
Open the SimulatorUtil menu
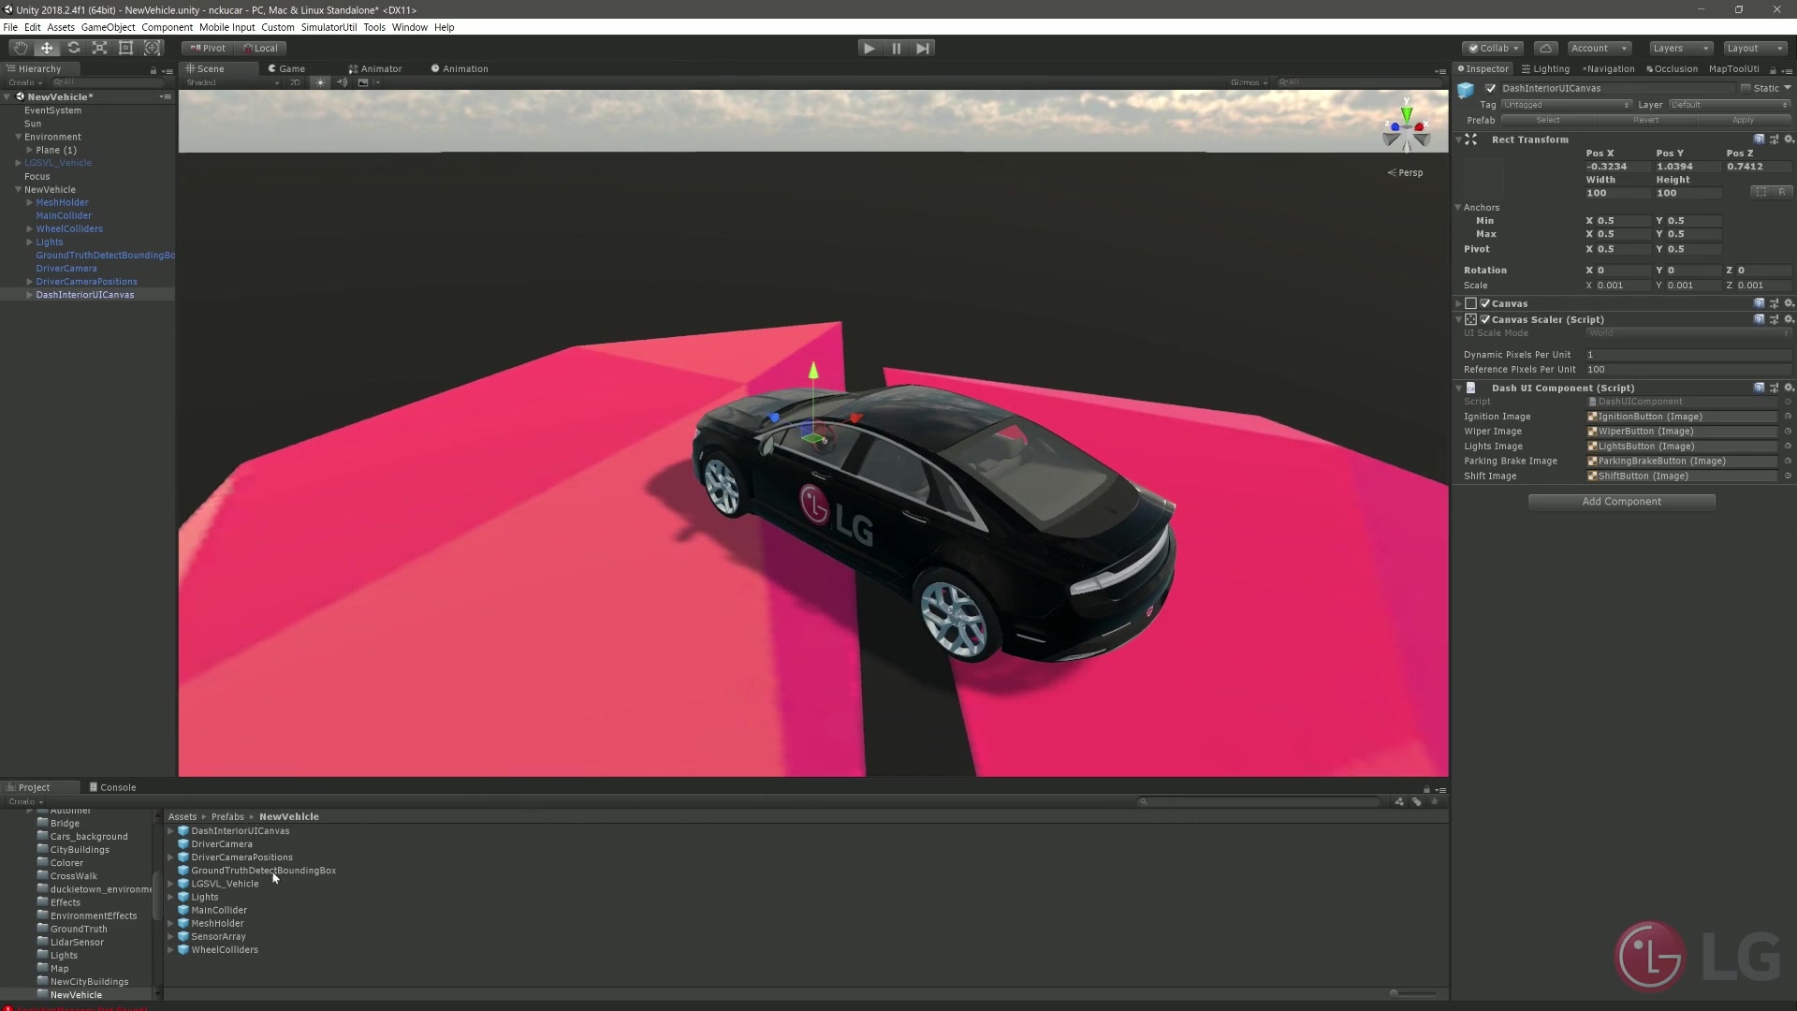coord(329,27)
